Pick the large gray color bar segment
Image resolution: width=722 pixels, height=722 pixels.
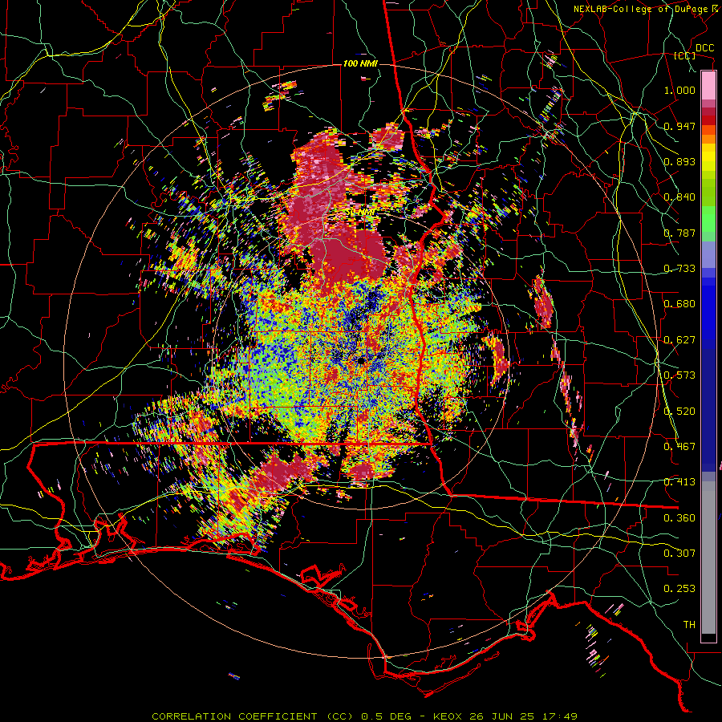pos(708,558)
